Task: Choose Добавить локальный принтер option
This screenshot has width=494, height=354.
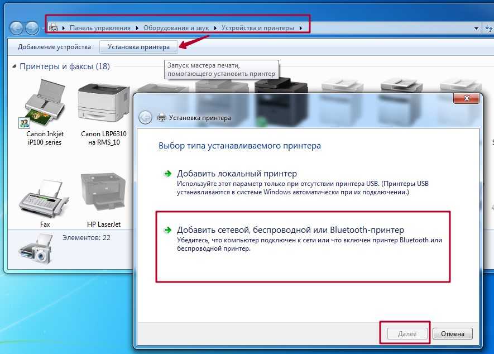Action: 237,174
